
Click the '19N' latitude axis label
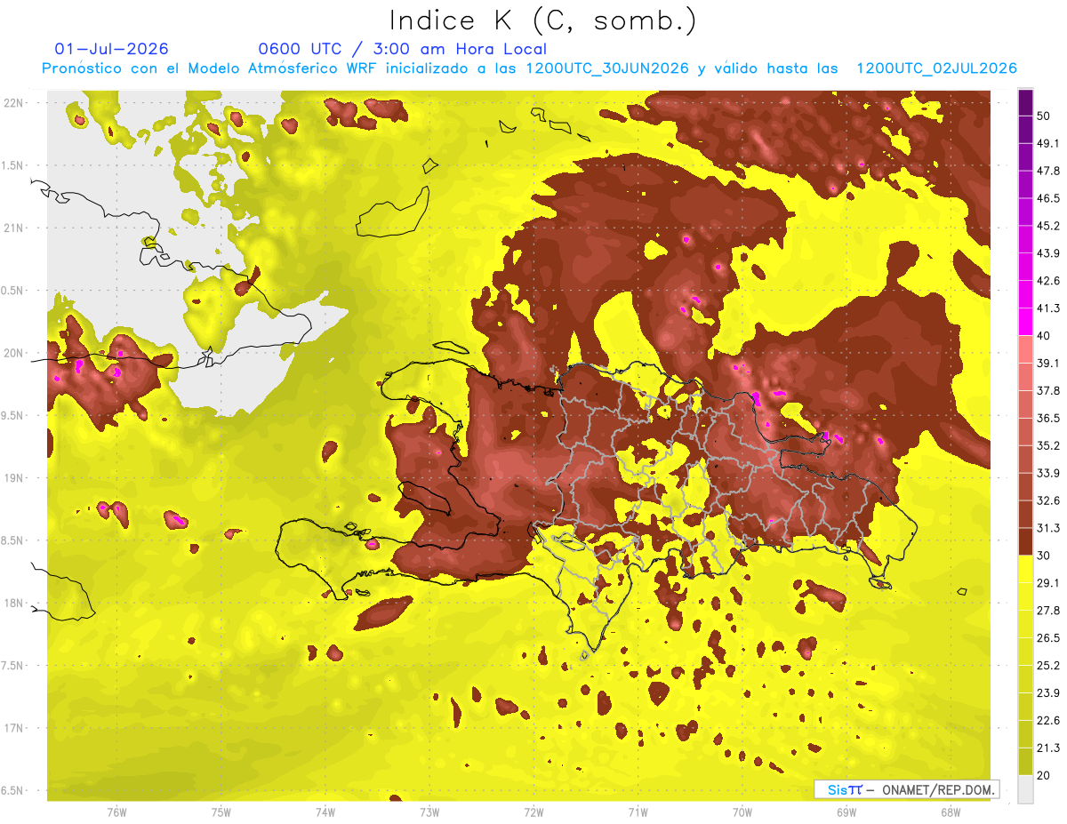pos(14,478)
